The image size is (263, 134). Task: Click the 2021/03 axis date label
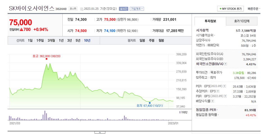pyautogui.click(x=15, y=123)
